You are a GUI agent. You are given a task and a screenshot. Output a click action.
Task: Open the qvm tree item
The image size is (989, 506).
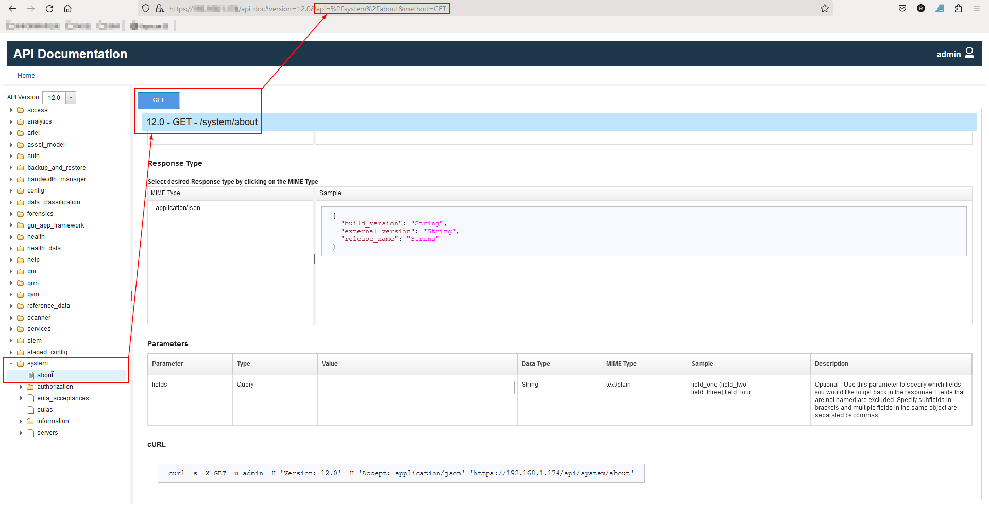coord(33,294)
